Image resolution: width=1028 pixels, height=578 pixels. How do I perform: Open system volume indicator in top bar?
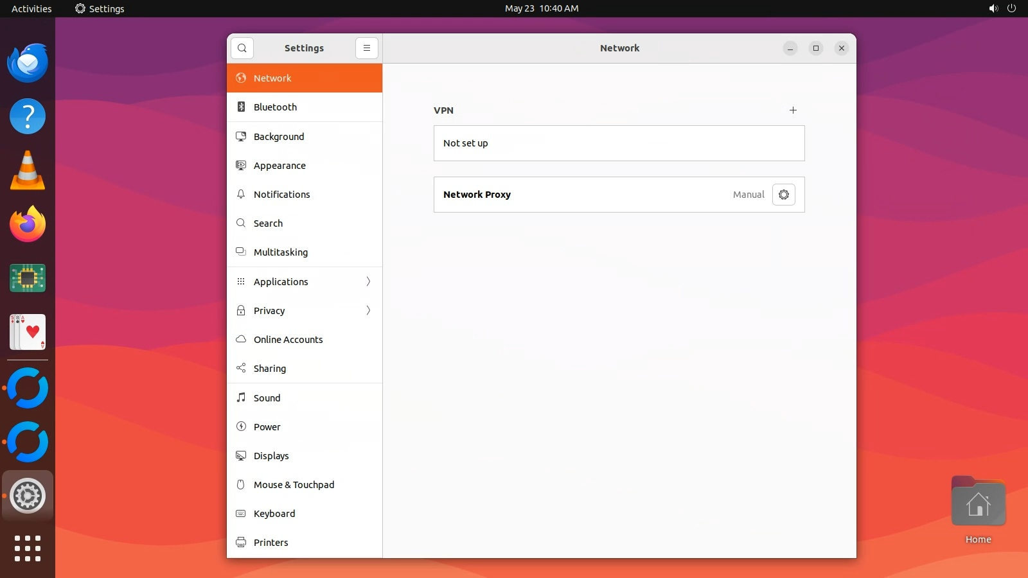pyautogui.click(x=993, y=8)
